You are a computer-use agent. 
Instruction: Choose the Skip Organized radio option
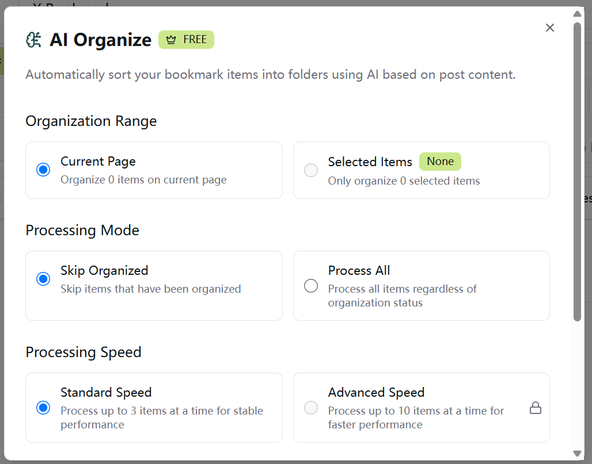pyautogui.click(x=43, y=279)
